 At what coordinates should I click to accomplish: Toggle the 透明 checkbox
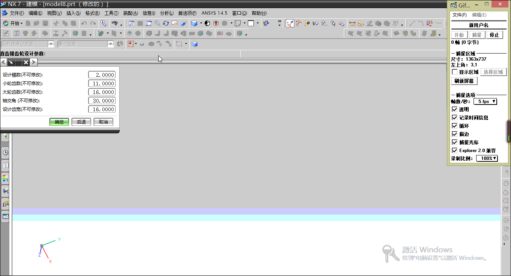454,109
